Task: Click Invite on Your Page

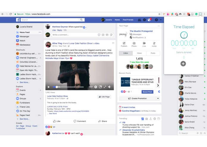Action: point(154,45)
